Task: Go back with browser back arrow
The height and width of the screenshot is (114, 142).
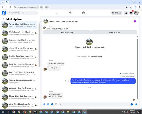Action: (x=3, y=7)
